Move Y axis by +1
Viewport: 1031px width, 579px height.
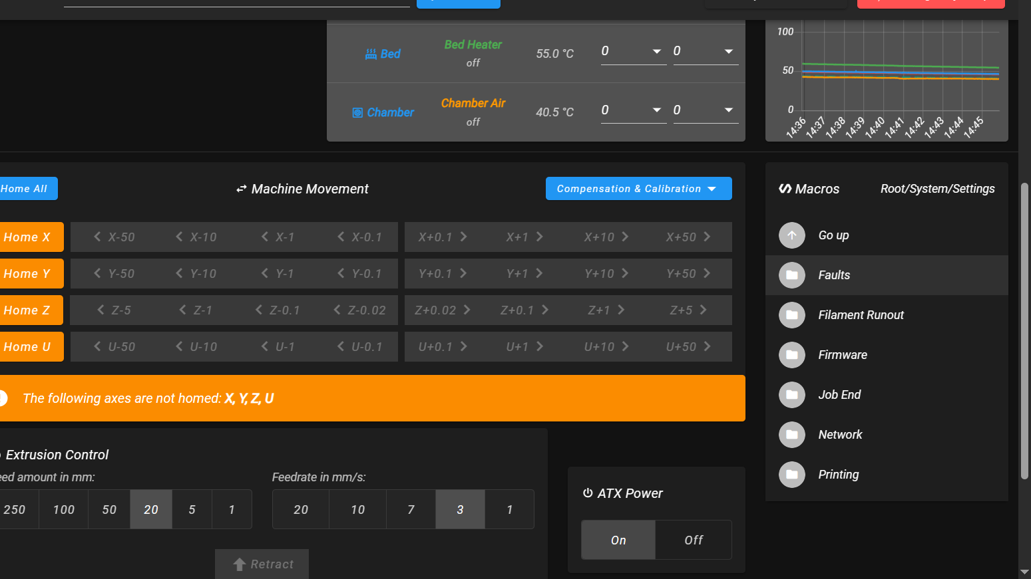click(x=524, y=274)
